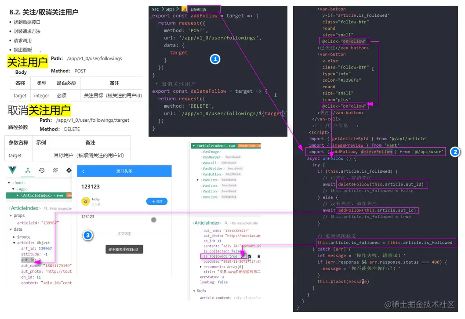Expand the $route entry
The width and height of the screenshot is (465, 319).
[14, 237]
